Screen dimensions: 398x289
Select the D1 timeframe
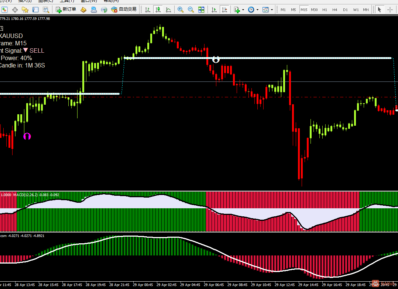tap(345, 10)
